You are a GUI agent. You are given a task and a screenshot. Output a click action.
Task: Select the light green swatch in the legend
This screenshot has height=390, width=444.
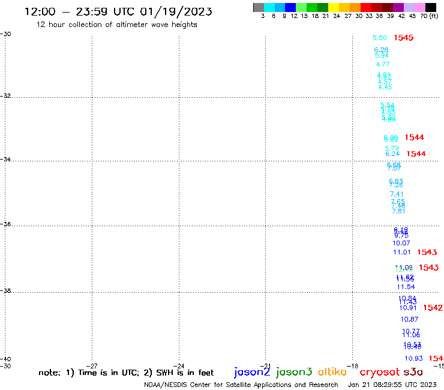pyautogui.click(x=301, y=7)
